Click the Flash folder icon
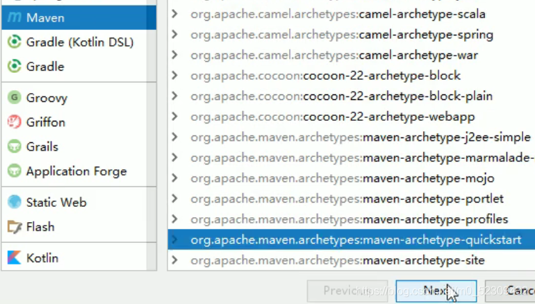The width and height of the screenshot is (535, 304). coord(15,227)
